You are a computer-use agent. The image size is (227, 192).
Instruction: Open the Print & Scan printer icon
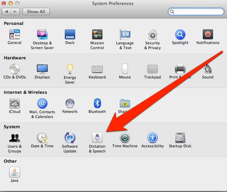tap(180, 69)
